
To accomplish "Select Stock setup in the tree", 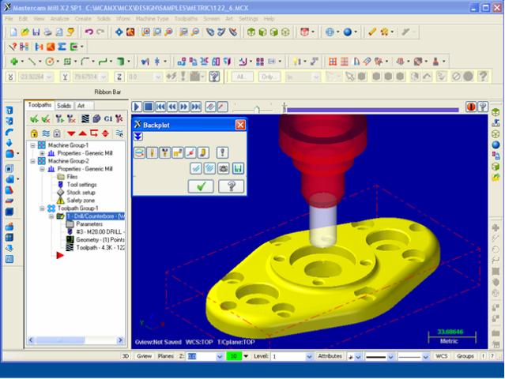I will coord(81,193).
